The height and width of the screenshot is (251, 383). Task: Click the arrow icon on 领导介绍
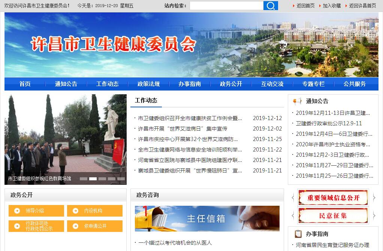coord(17,211)
